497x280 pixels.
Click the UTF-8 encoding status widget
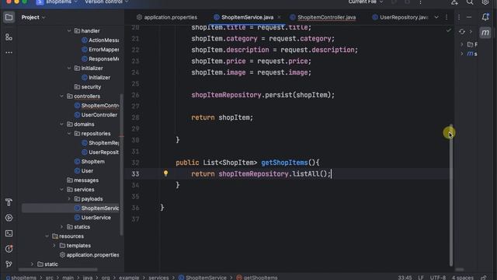[438, 278]
